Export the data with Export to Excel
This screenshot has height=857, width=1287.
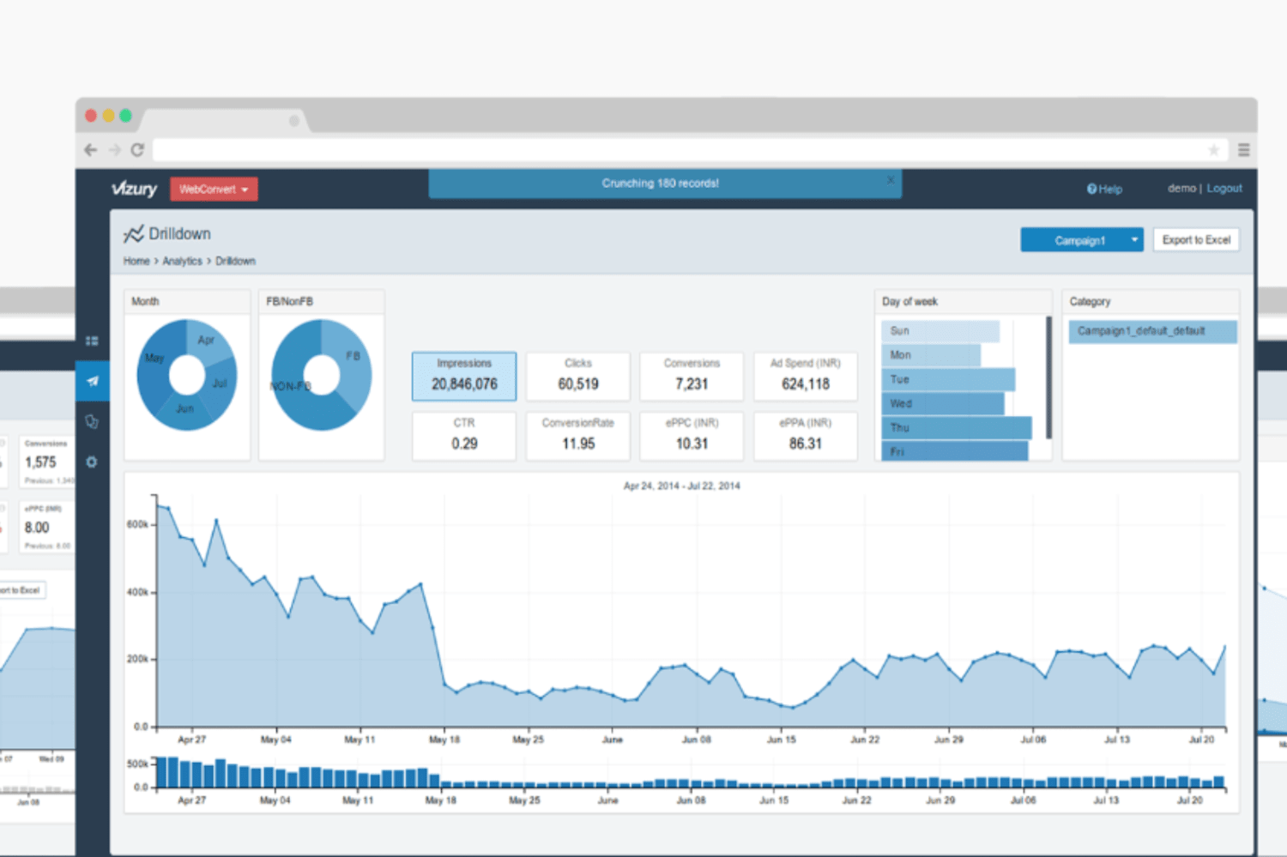click(1196, 240)
